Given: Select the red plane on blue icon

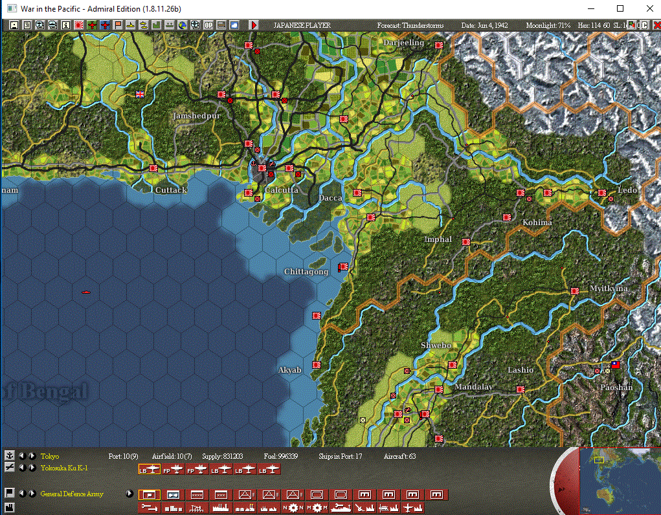Looking at the screenshot, I should pyautogui.click(x=105, y=25).
